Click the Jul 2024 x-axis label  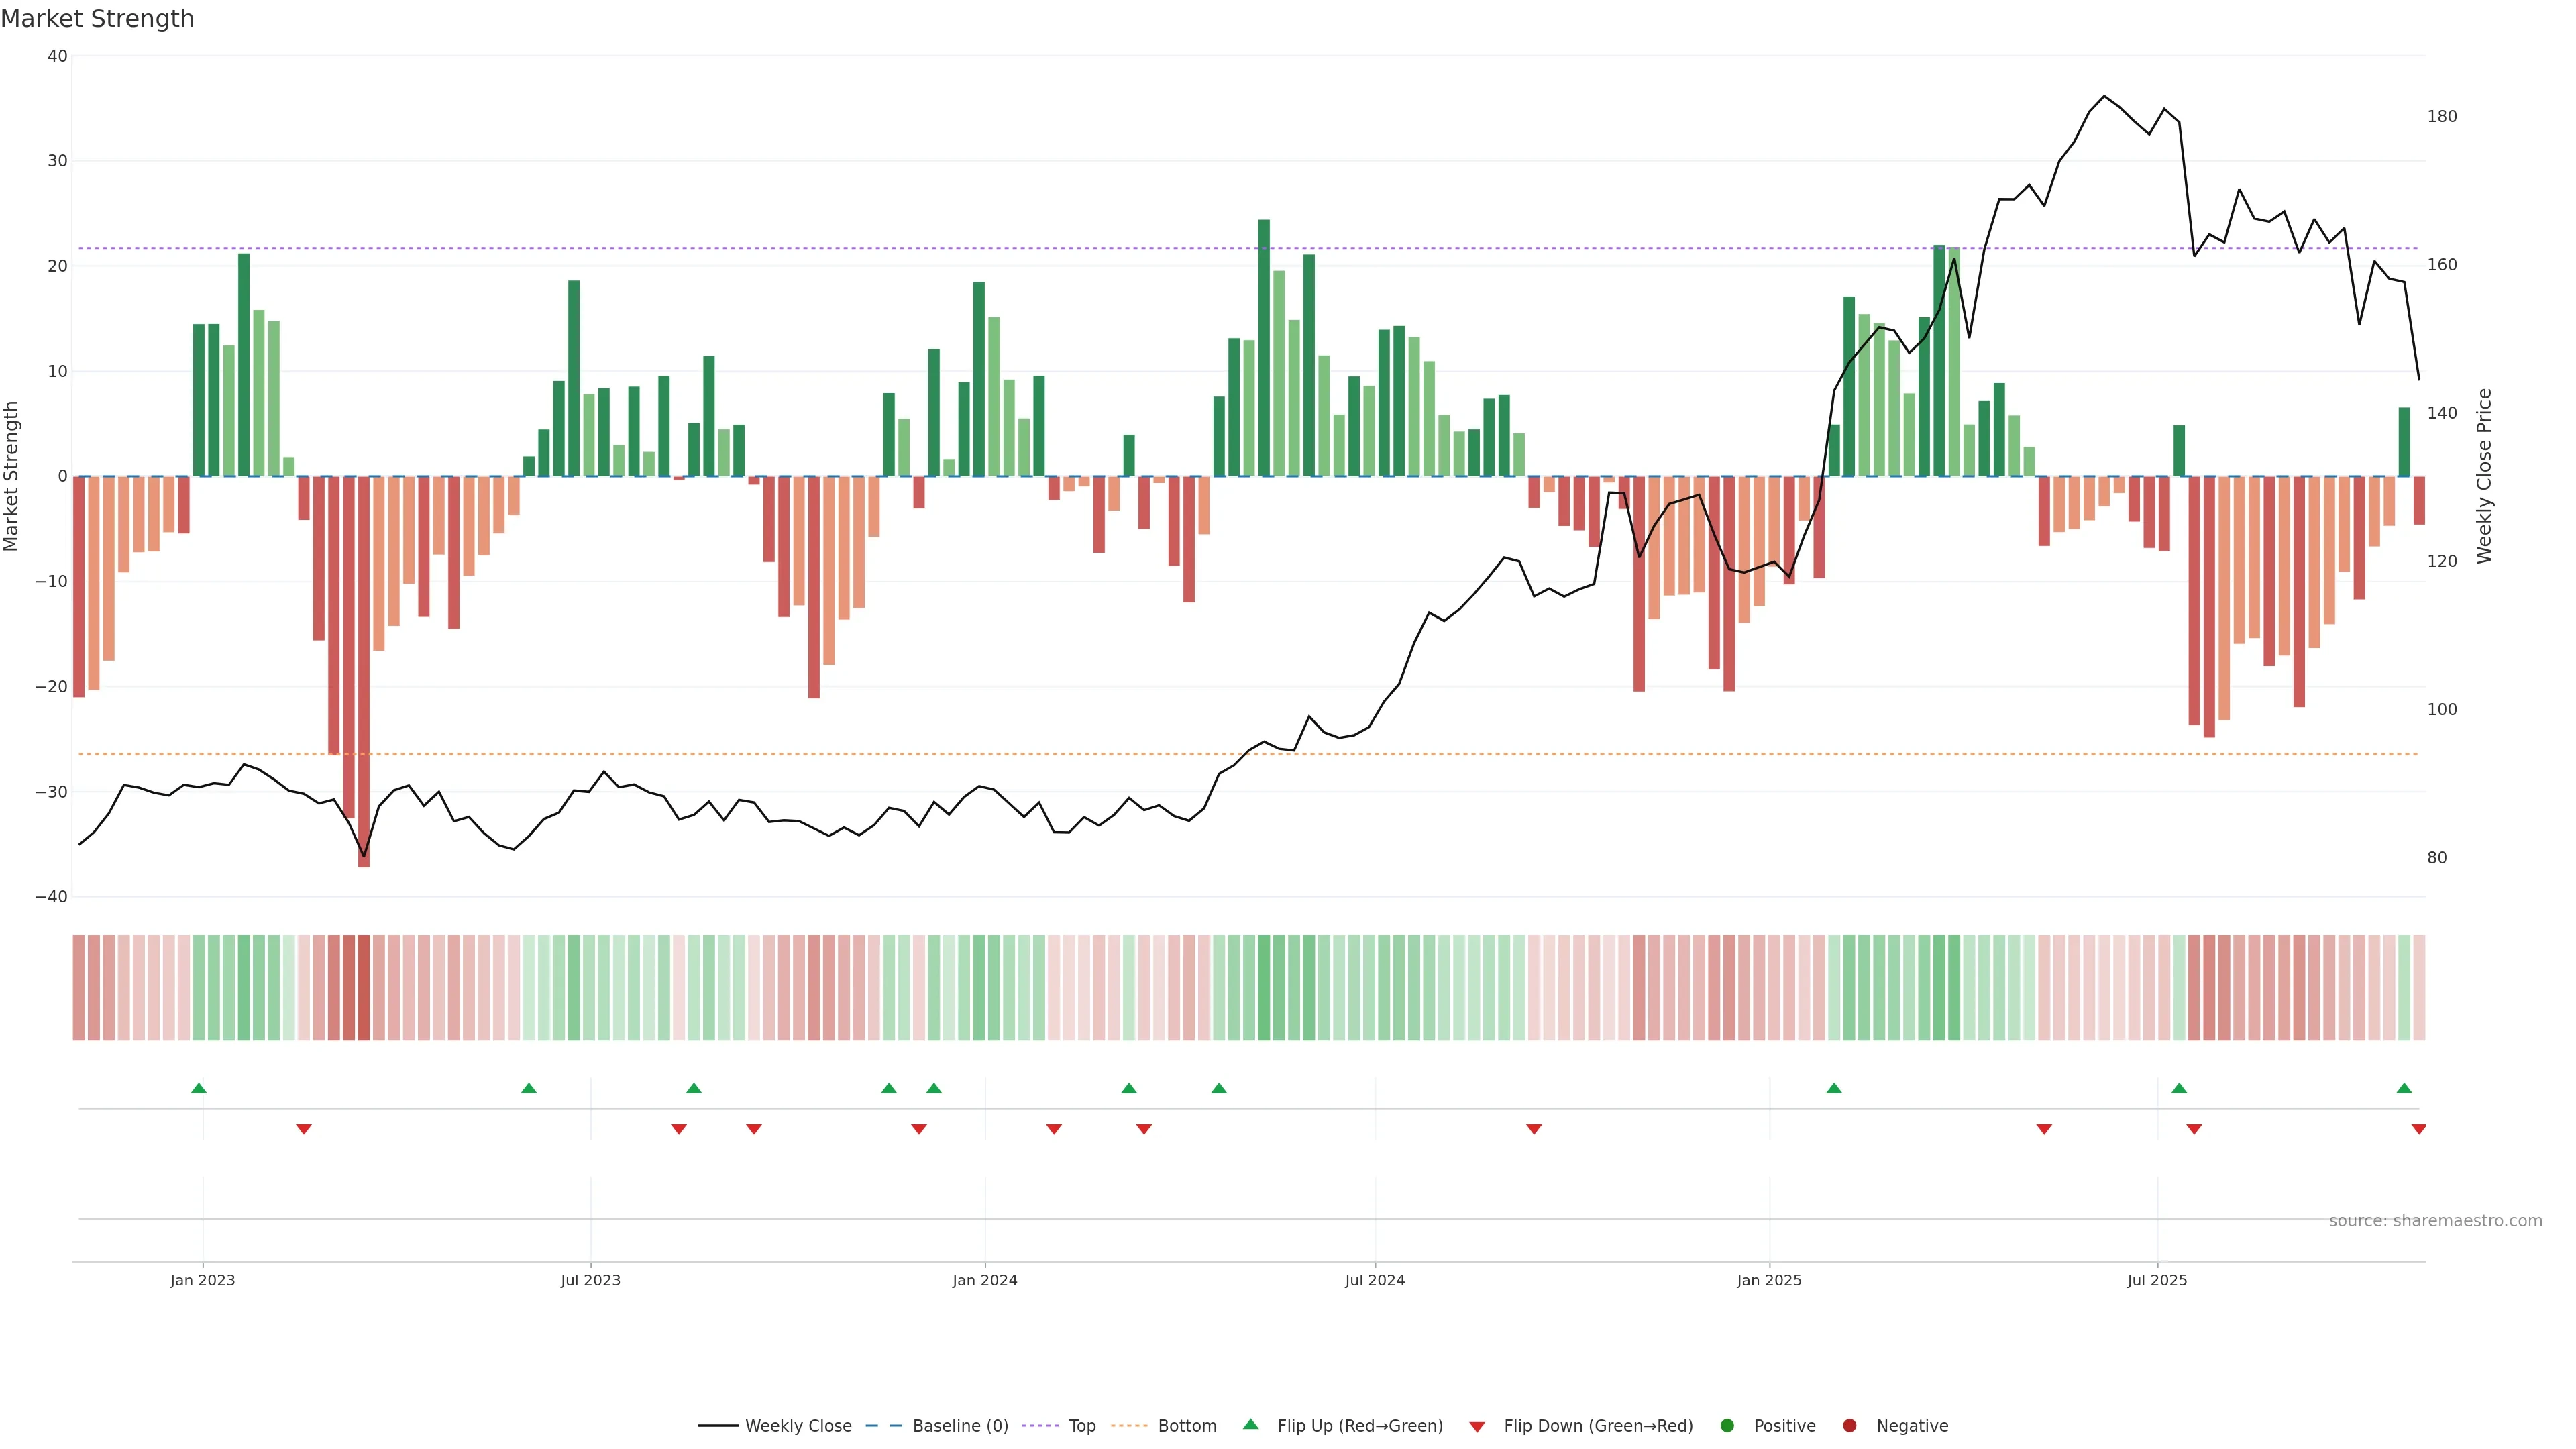tap(1374, 1280)
